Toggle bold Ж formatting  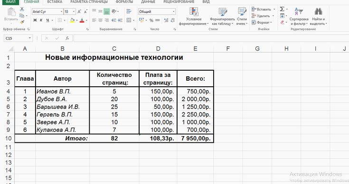(x=35, y=20)
